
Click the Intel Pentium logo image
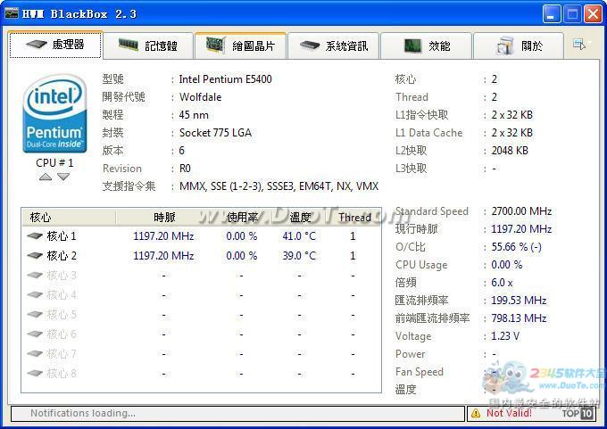point(54,114)
